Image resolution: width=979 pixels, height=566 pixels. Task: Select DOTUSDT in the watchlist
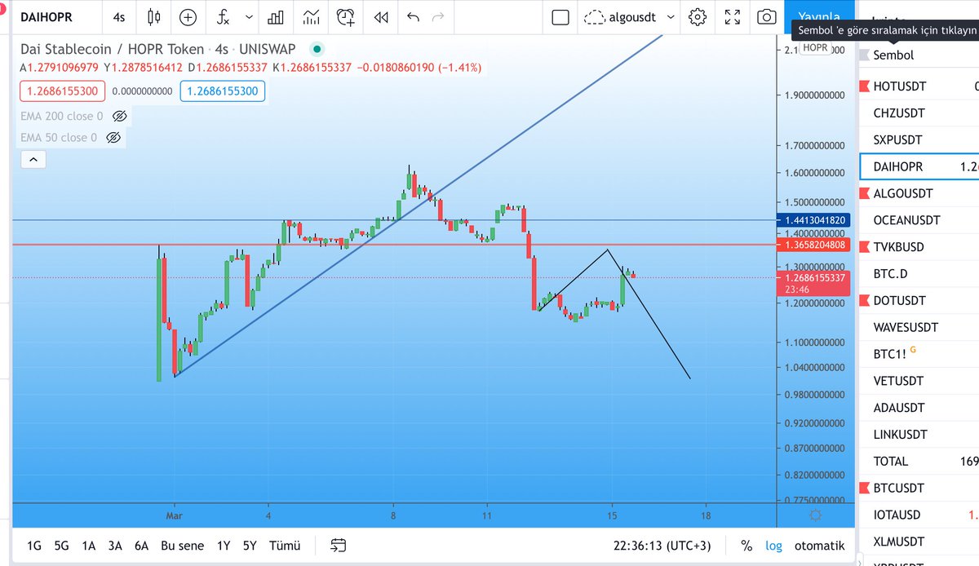click(x=919, y=301)
